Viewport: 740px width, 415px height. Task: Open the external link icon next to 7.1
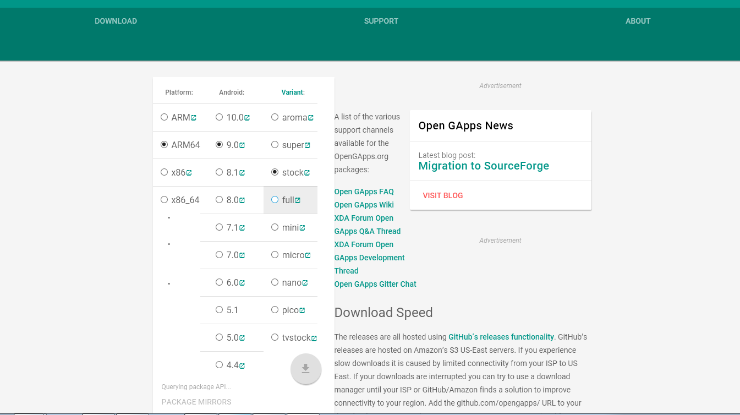242,228
